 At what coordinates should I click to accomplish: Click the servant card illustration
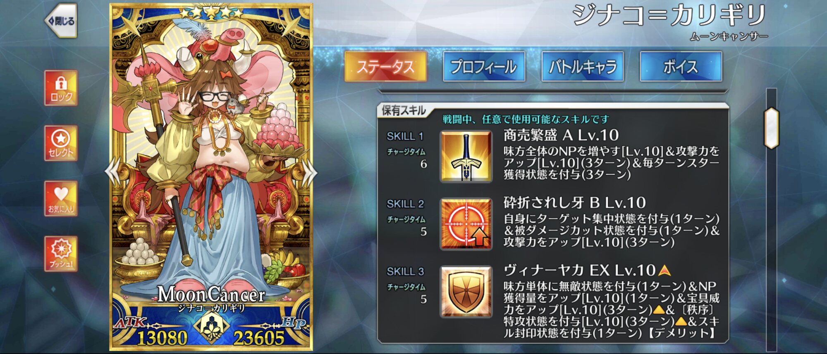tap(211, 165)
